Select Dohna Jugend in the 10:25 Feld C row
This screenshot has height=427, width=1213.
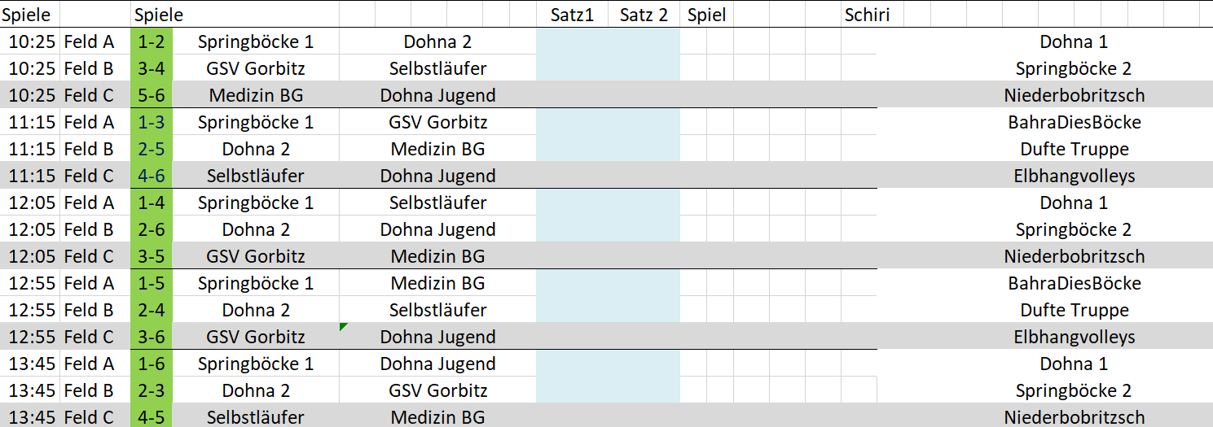point(437,95)
